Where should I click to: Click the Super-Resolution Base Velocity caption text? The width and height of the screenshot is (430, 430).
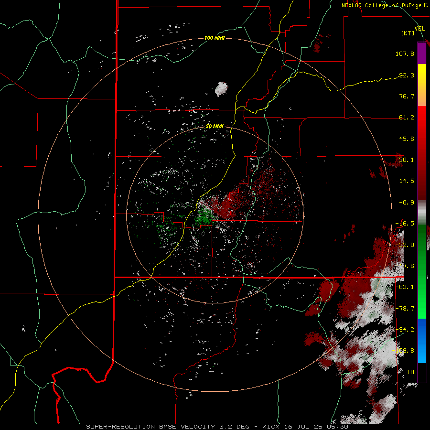coord(217,427)
